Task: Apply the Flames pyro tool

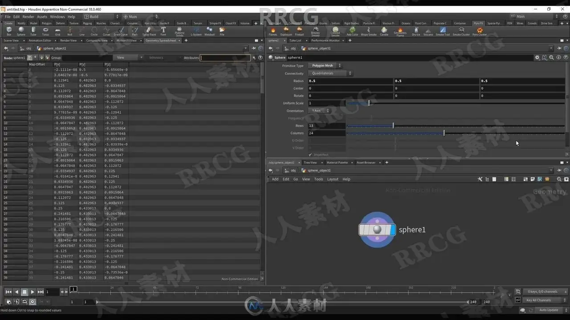Action: (x=273, y=31)
